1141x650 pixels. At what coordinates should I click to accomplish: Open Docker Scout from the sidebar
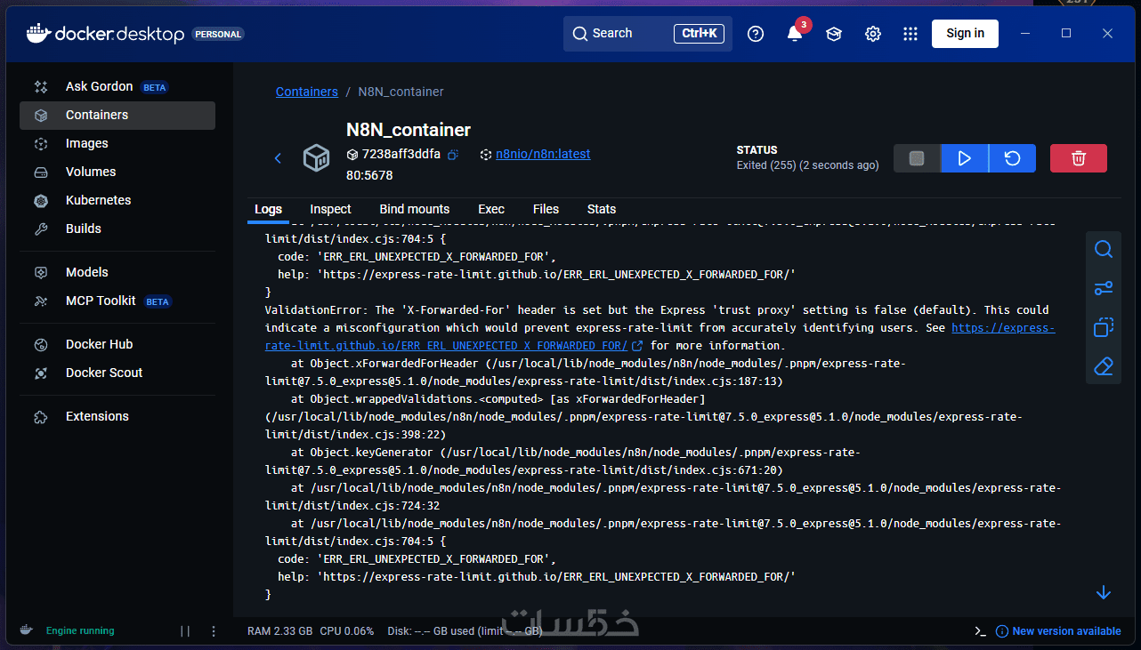pyautogui.click(x=117, y=373)
